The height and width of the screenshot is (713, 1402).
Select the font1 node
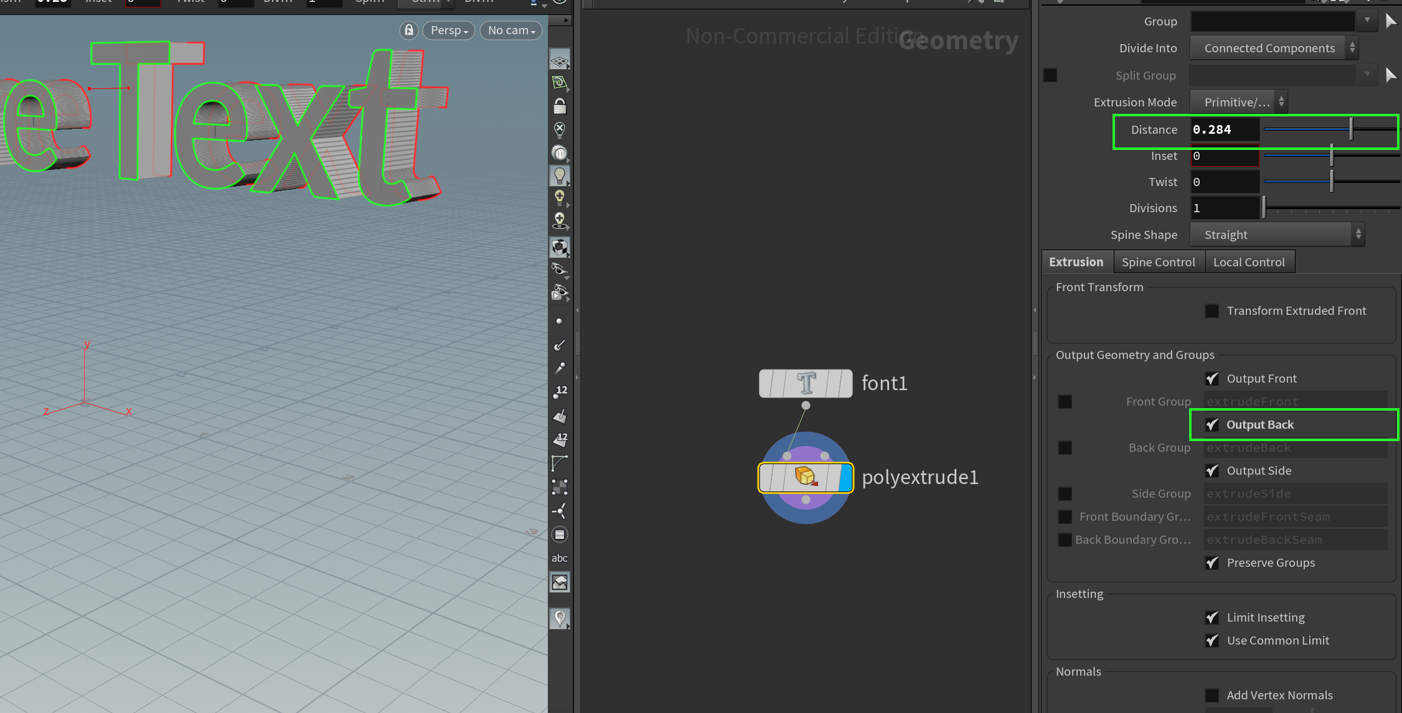click(805, 383)
